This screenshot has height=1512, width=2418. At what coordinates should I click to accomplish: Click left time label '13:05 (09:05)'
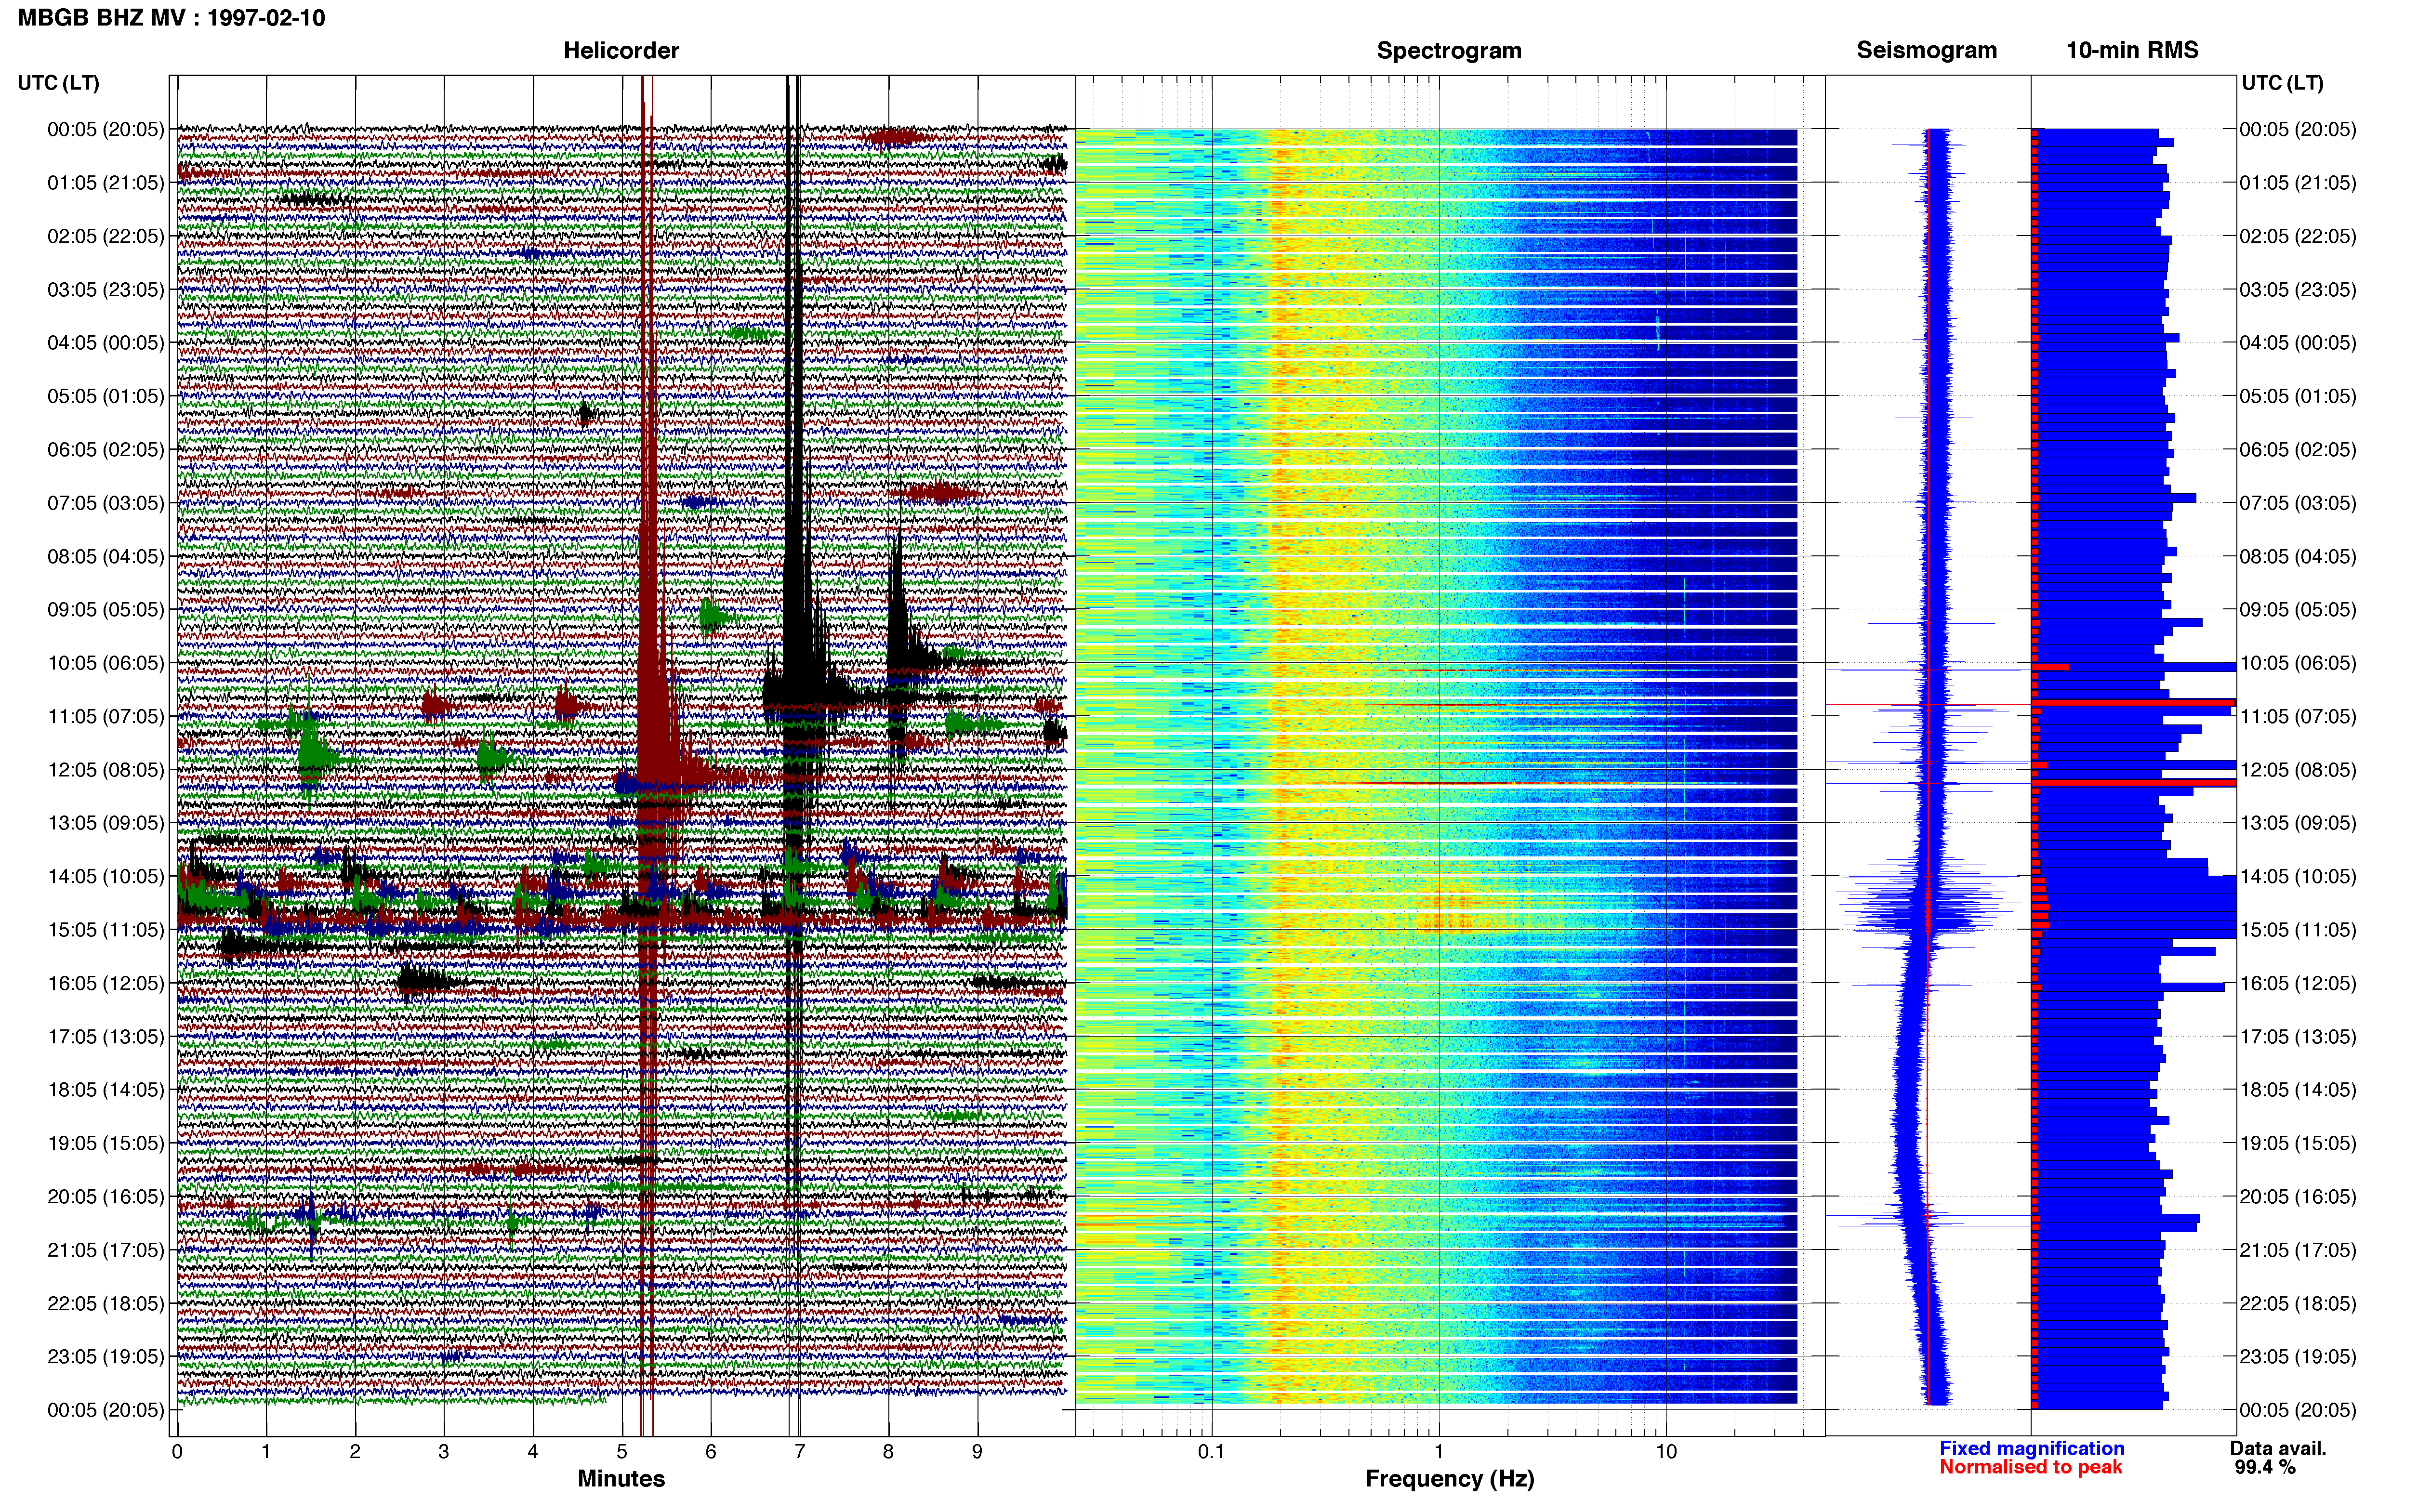[x=105, y=823]
